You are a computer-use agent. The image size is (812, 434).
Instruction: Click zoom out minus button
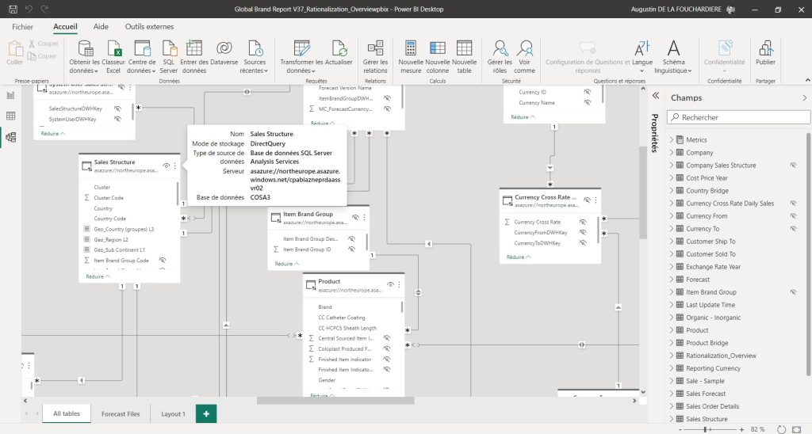680,429
